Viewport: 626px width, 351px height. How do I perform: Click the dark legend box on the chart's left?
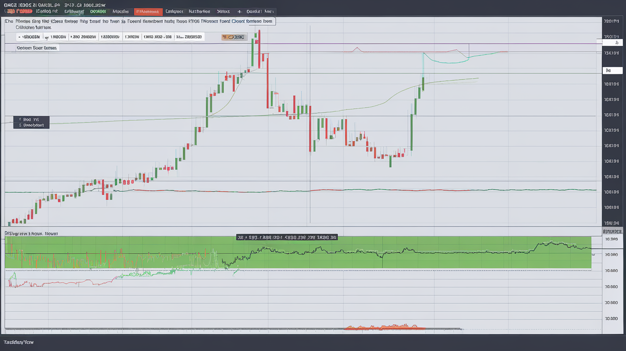tap(31, 122)
